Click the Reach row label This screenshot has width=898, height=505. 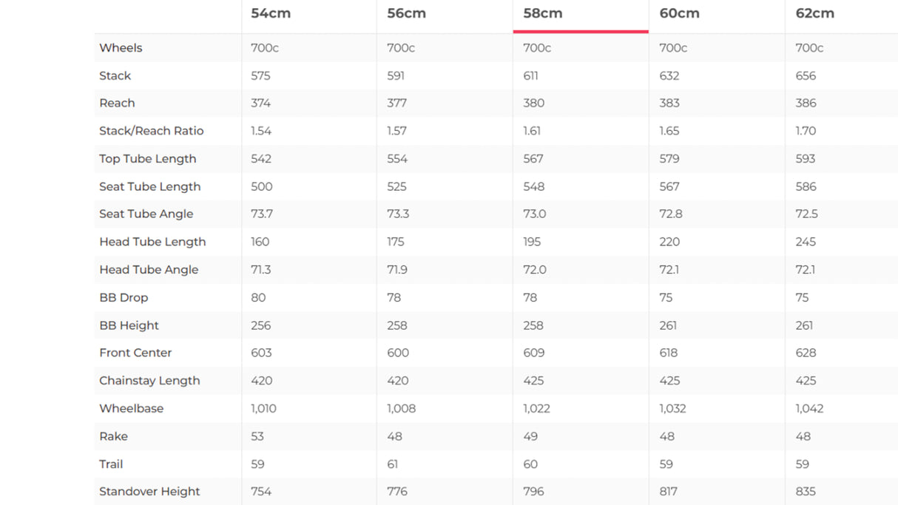point(117,104)
